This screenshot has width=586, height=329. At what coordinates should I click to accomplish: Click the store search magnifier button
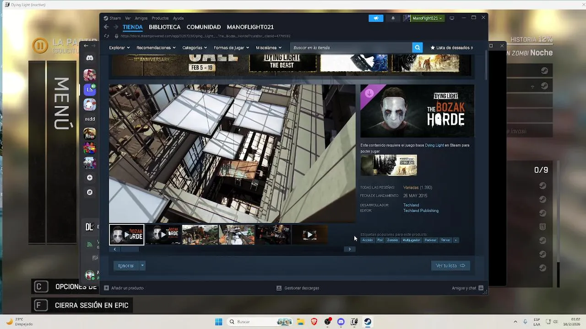click(417, 48)
